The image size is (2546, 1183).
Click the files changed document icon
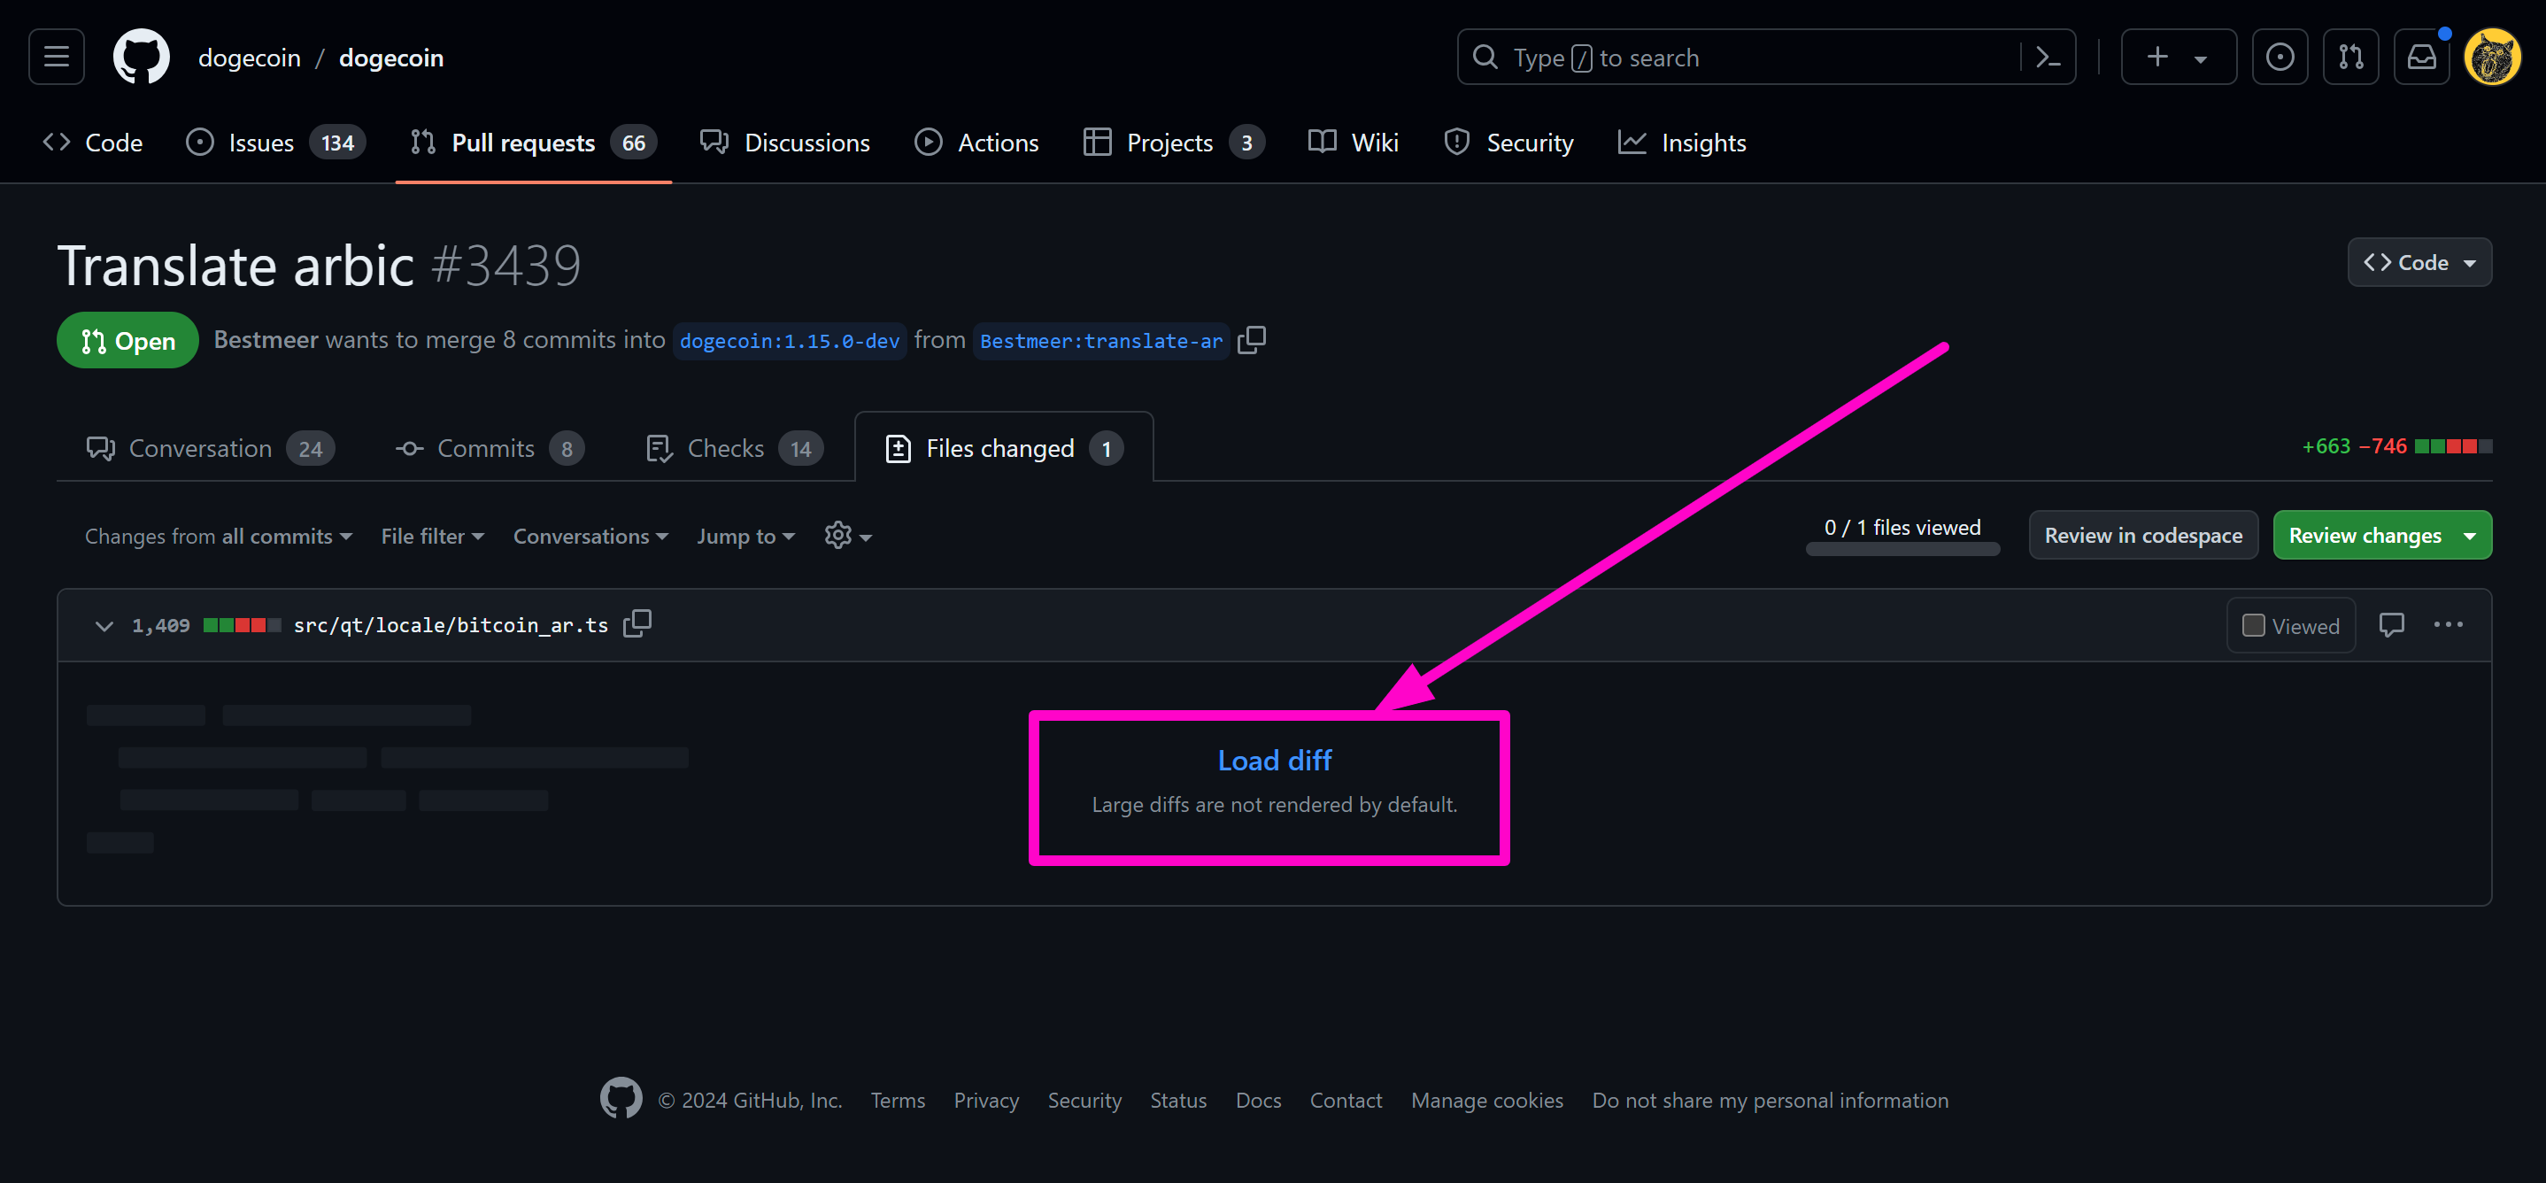(x=896, y=449)
